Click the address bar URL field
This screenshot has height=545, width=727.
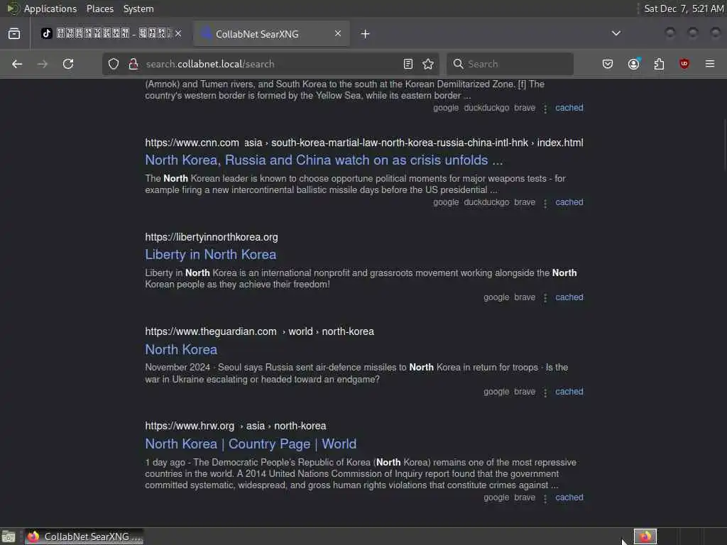click(271, 64)
